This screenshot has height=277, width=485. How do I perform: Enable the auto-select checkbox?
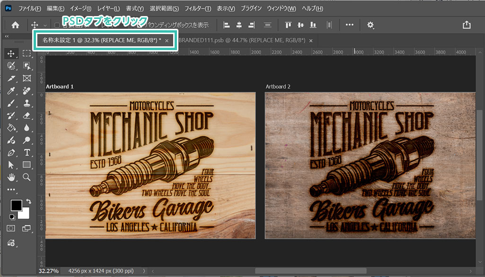click(58, 25)
